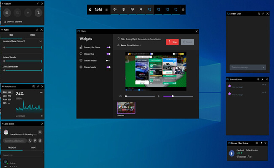Open Stream Chat widget options
Viewport: 274px width, 168px height.
(x=259, y=13)
